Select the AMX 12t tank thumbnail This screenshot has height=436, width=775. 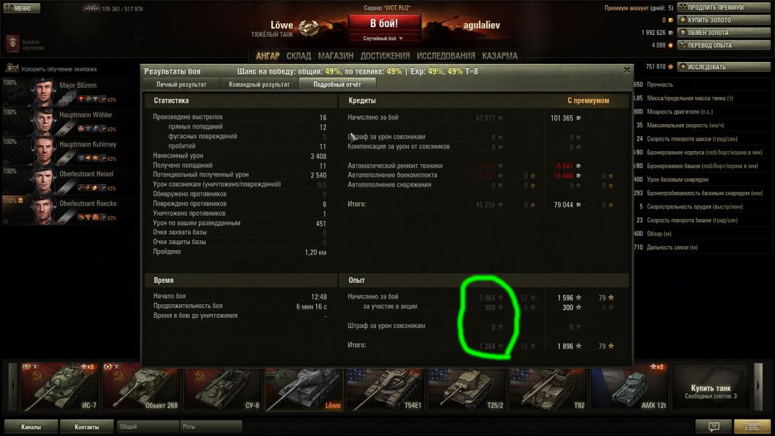pos(629,388)
